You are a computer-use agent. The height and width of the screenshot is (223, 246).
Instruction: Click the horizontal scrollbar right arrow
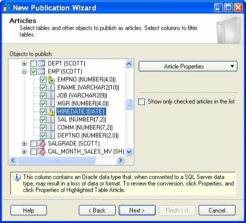120,160
